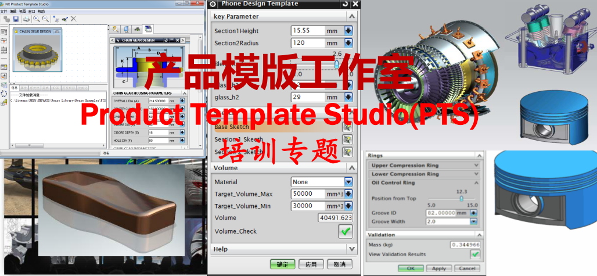Click the Zoom Out magnifier icon
Screen dimensions: 597x276
(45, 19)
